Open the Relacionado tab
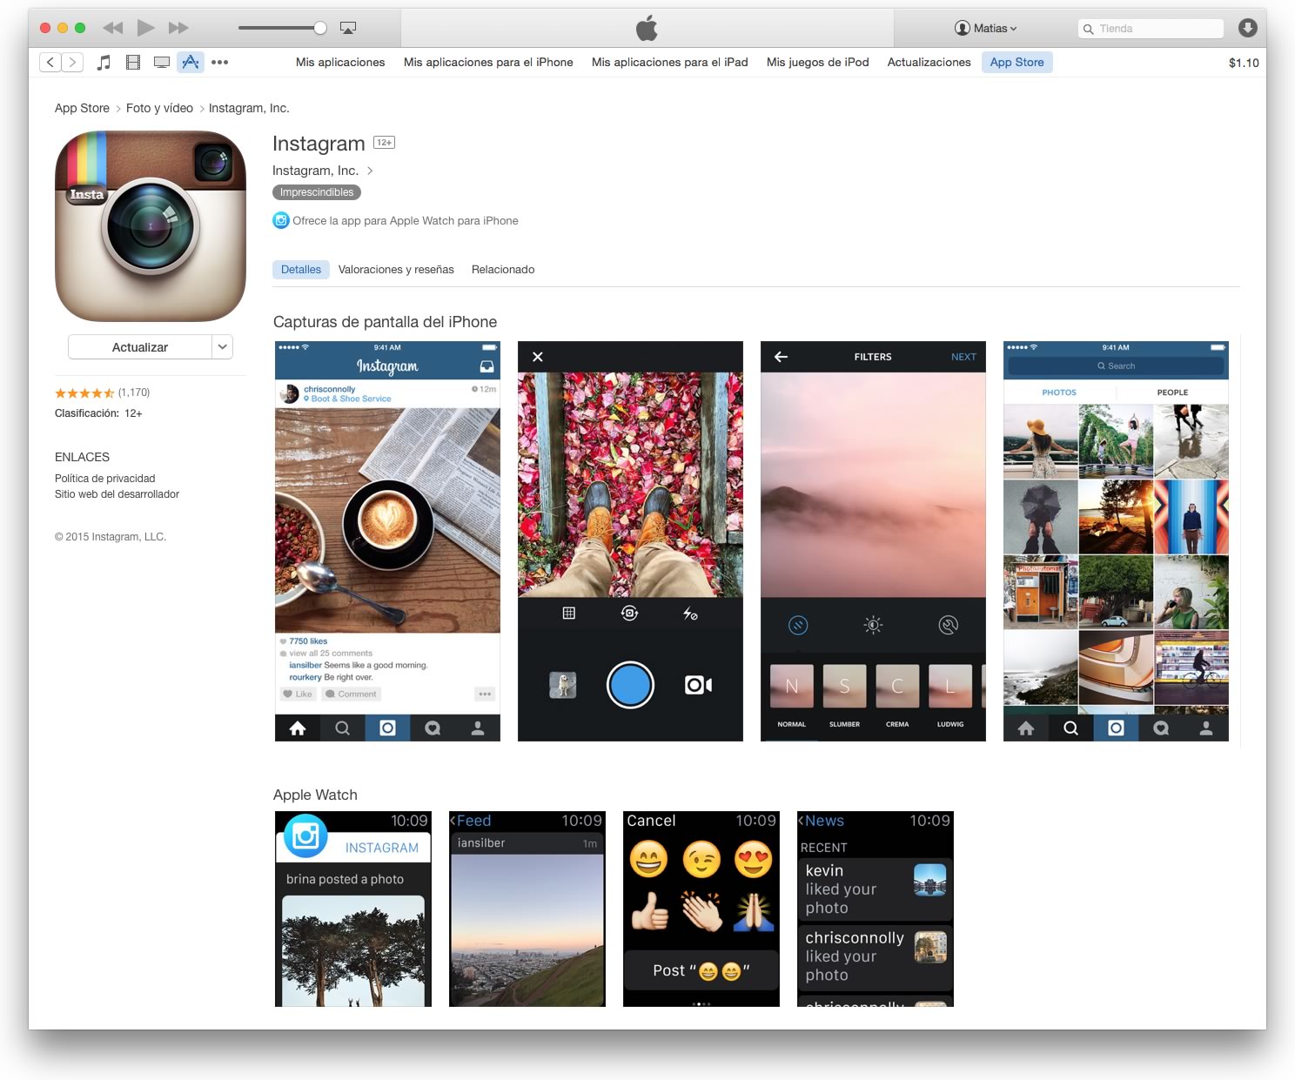1295x1080 pixels. (x=503, y=270)
